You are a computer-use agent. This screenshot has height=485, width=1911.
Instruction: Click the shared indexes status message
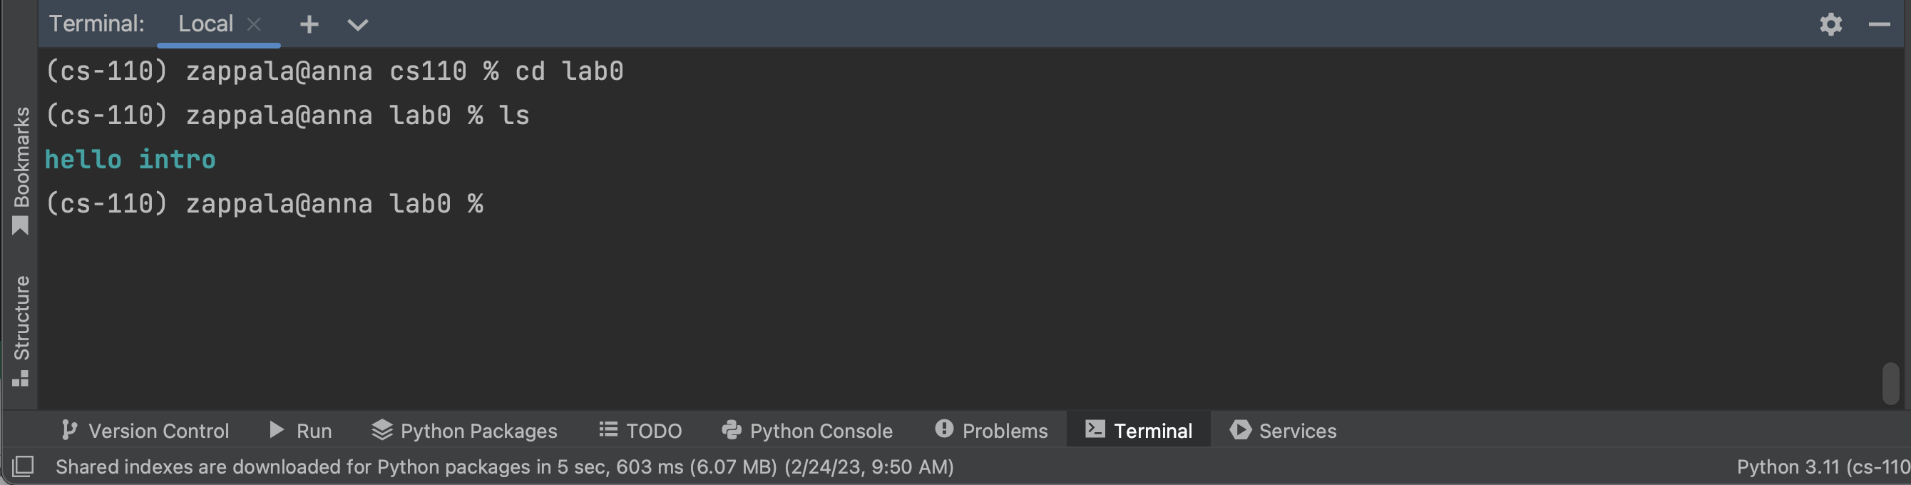[x=504, y=466]
